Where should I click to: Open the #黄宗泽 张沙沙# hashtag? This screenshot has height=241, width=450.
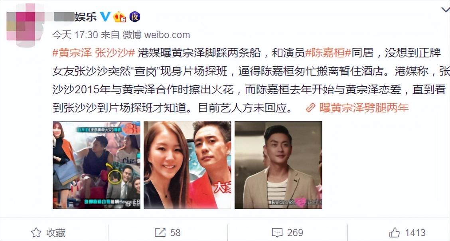[x=94, y=53]
